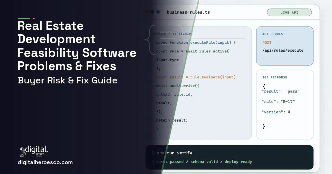The width and height of the screenshot is (332, 174).
Task: Click the async function executeRule line
Action: (196, 43)
